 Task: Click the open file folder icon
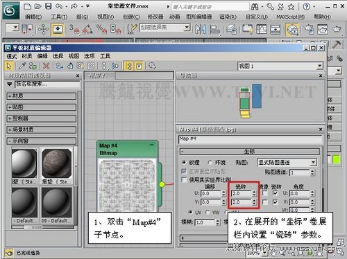38,6
